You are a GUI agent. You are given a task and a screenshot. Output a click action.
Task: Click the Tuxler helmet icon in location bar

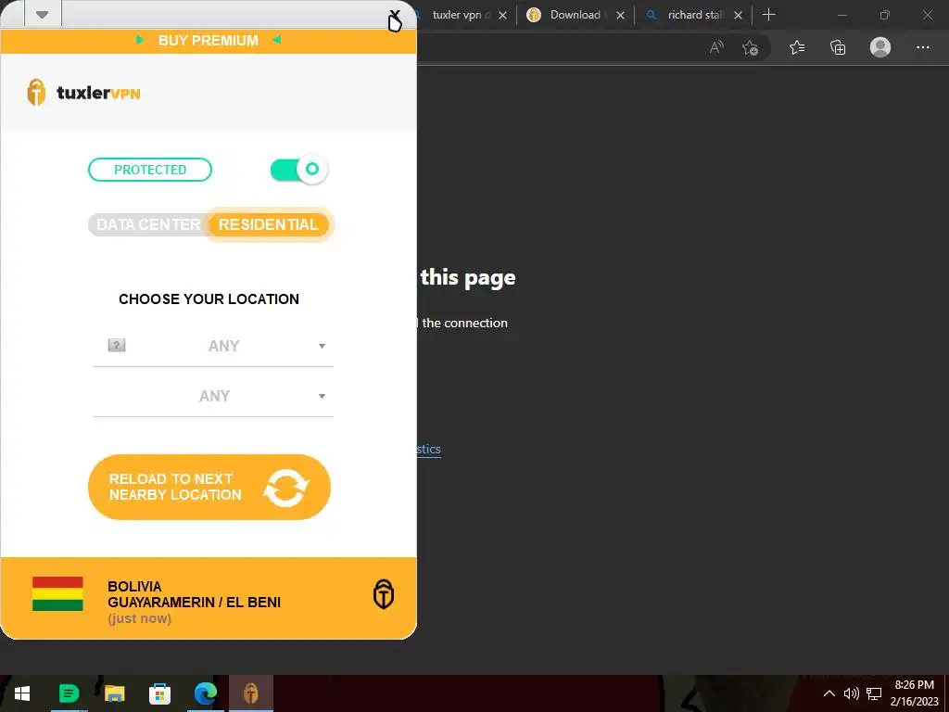(383, 594)
